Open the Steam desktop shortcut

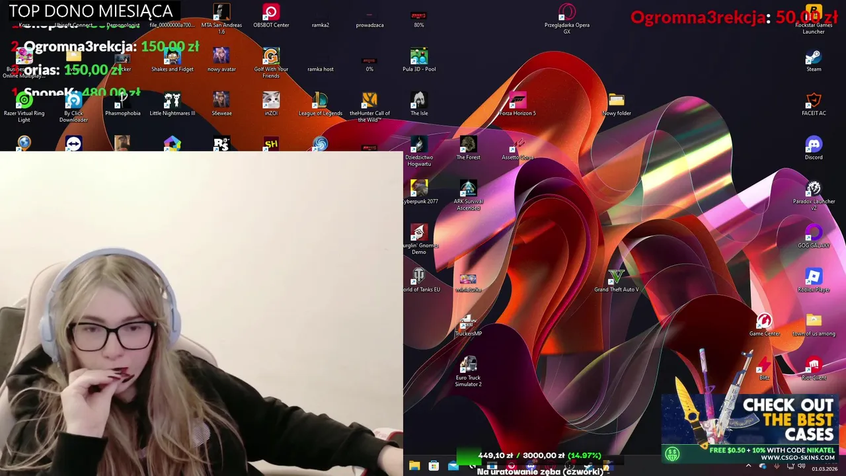point(814,60)
